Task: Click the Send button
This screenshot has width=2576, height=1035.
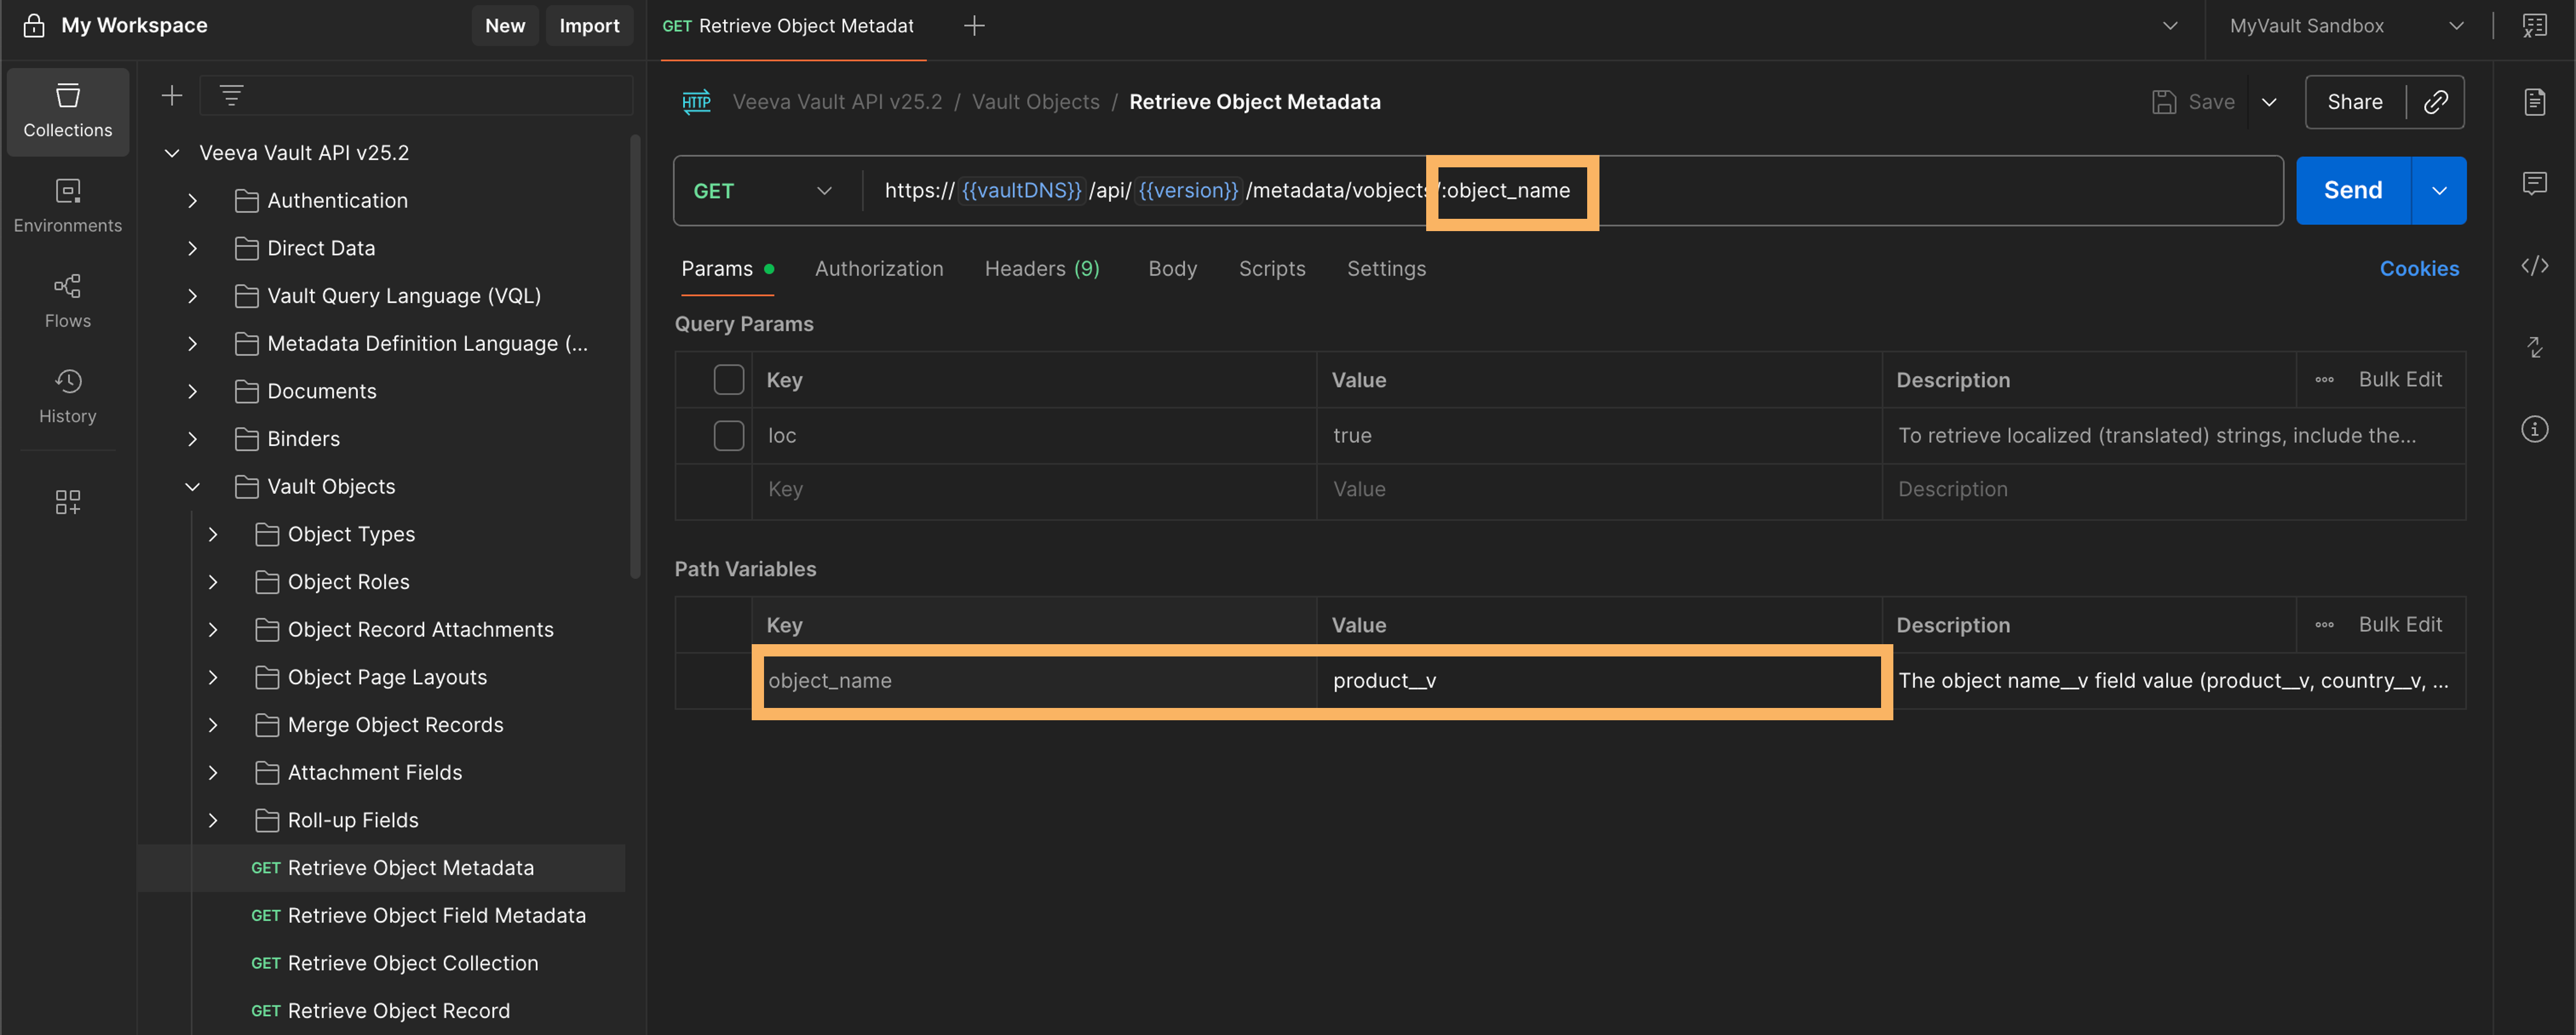Action: pyautogui.click(x=2352, y=191)
